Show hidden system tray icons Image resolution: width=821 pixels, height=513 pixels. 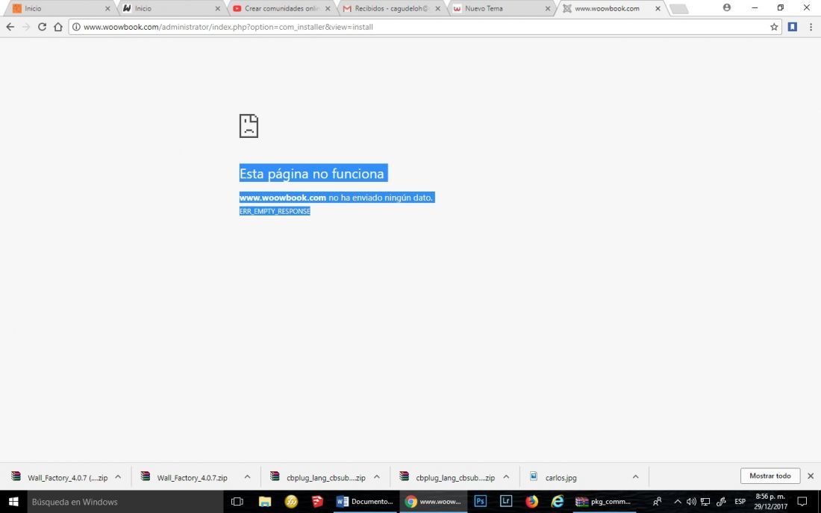[x=678, y=502]
